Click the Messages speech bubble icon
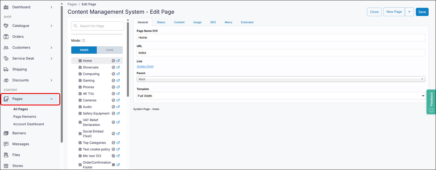The image size is (436, 170). pyautogui.click(x=6, y=144)
